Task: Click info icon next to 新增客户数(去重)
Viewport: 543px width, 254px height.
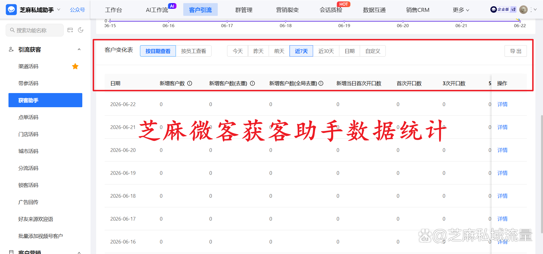Action: coord(253,83)
